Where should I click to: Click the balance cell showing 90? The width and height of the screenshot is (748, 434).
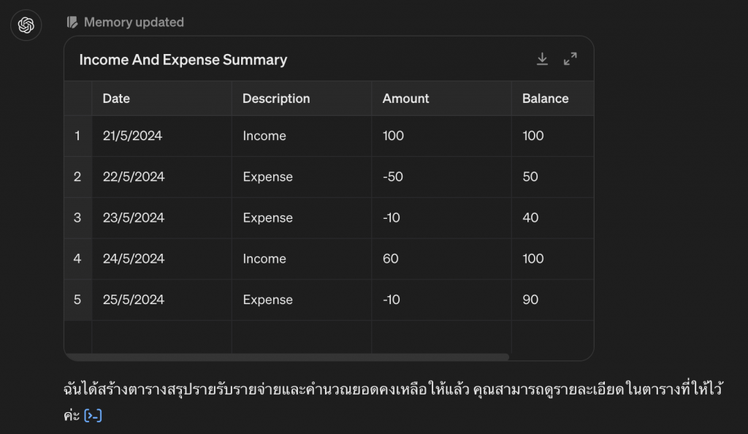click(552, 300)
